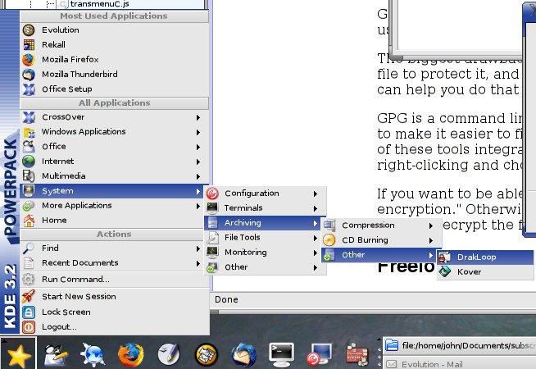The width and height of the screenshot is (536, 369).
Task: Choose Lock Screen action
Action: [x=114, y=312]
